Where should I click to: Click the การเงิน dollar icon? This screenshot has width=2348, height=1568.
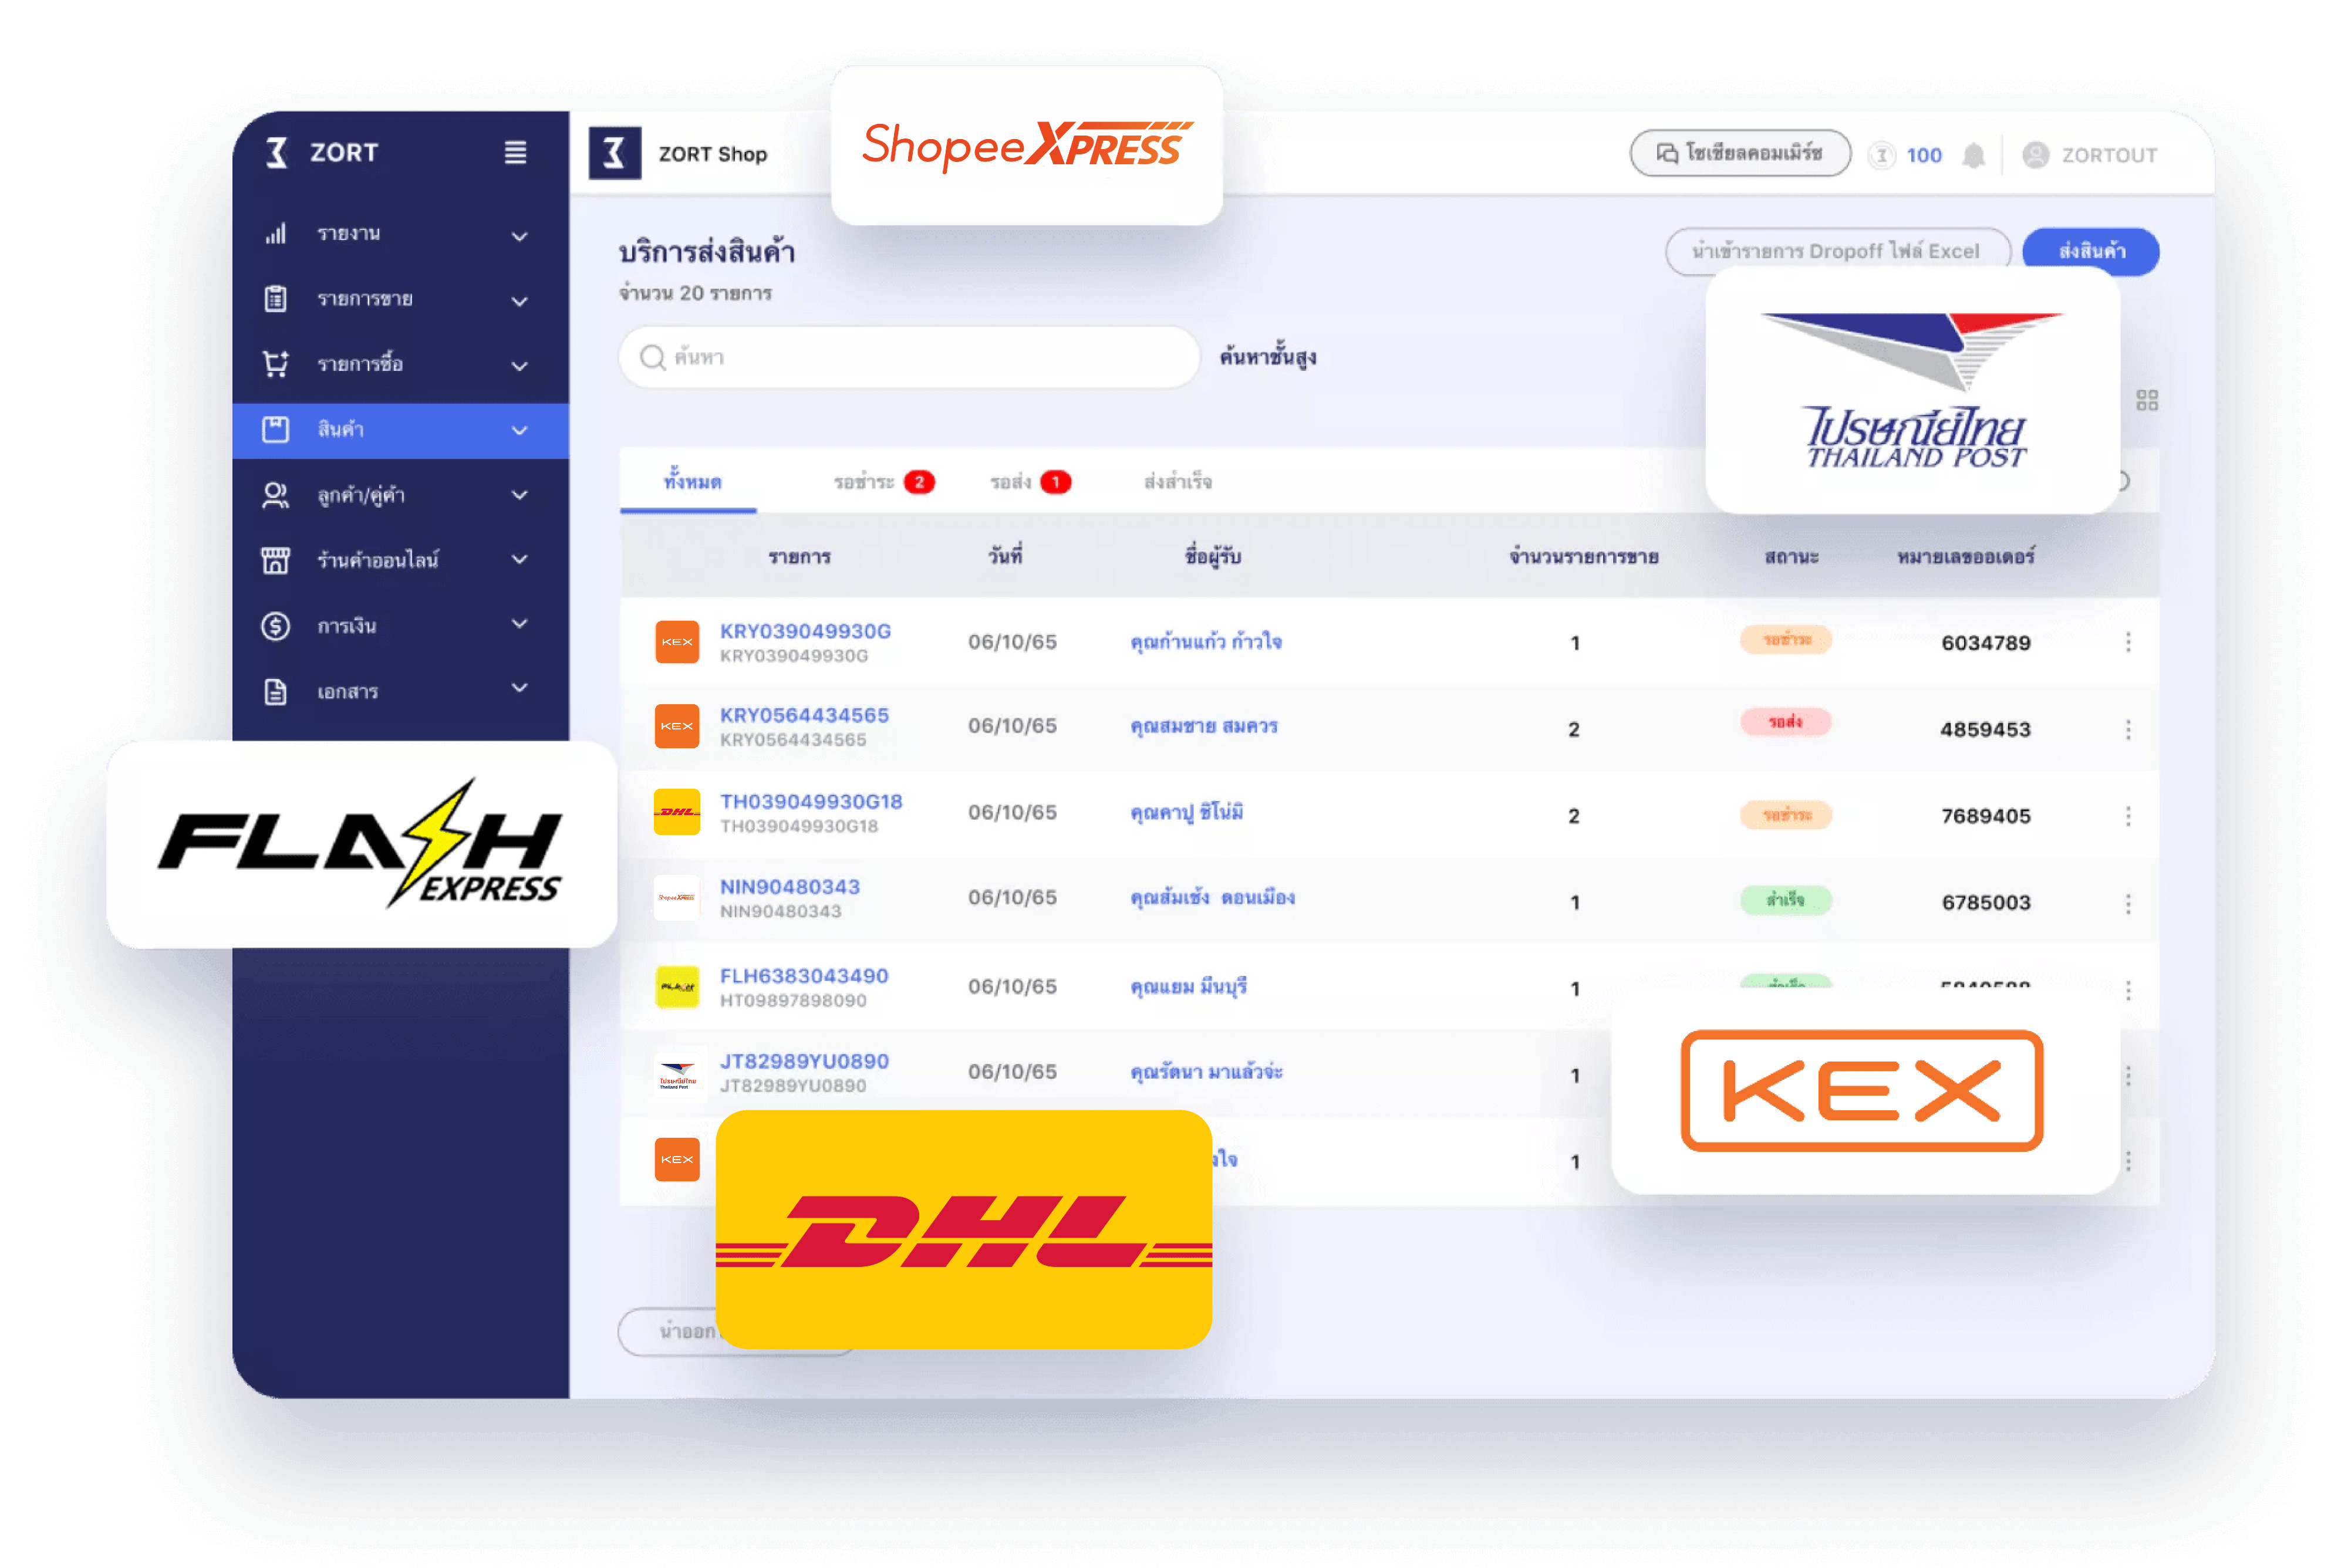tap(276, 626)
